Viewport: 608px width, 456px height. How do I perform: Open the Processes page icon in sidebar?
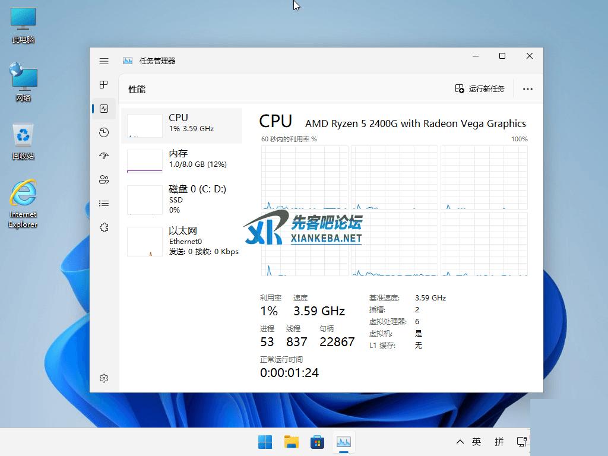point(104,85)
